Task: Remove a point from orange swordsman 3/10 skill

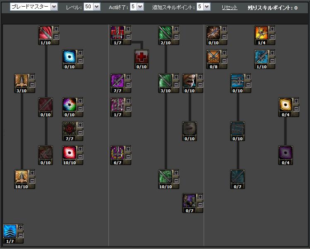Action: (32, 84)
